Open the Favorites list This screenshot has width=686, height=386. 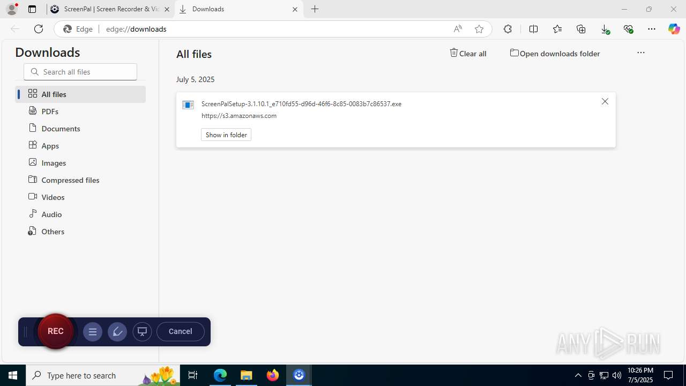tap(557, 29)
